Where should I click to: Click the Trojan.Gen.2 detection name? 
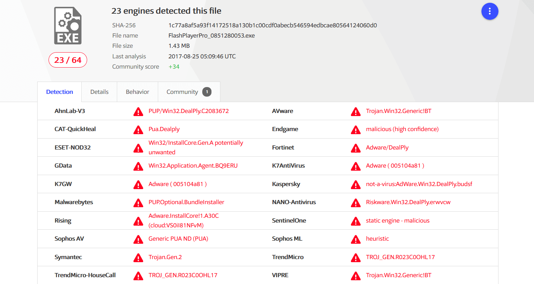(165, 257)
